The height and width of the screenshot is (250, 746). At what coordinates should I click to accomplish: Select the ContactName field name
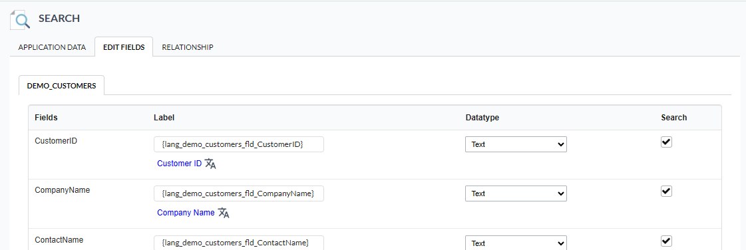pyautogui.click(x=59, y=239)
